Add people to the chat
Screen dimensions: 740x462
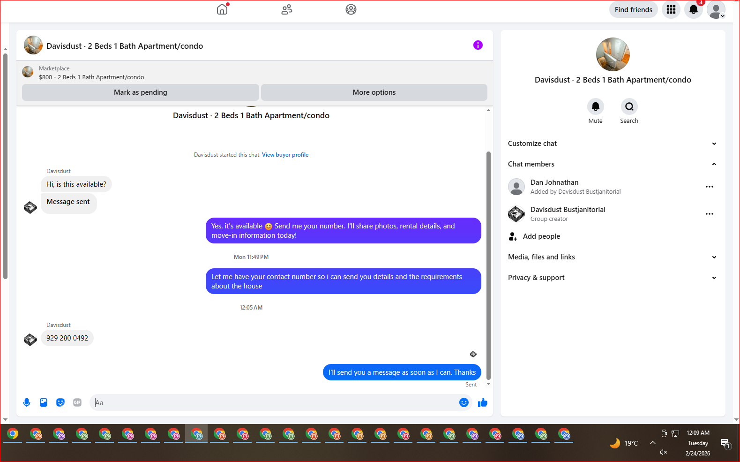(534, 236)
